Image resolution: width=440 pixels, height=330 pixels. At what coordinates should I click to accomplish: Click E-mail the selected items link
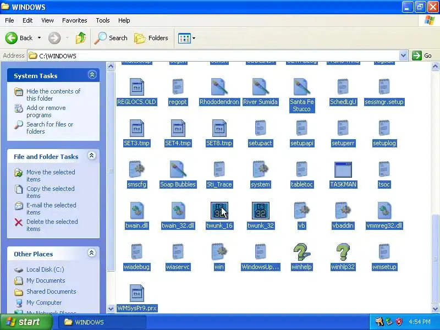[x=51, y=209]
